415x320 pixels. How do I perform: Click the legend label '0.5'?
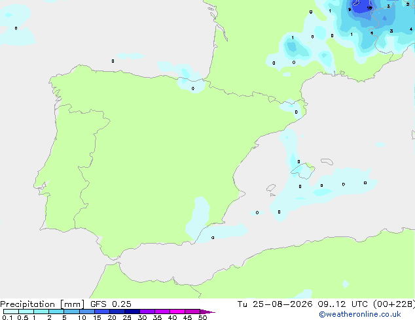(23, 317)
